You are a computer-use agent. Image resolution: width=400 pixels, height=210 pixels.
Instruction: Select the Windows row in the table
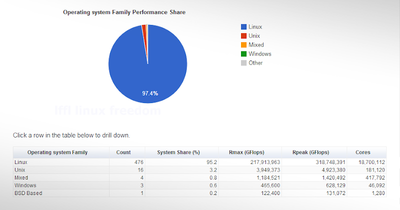click(x=200, y=185)
